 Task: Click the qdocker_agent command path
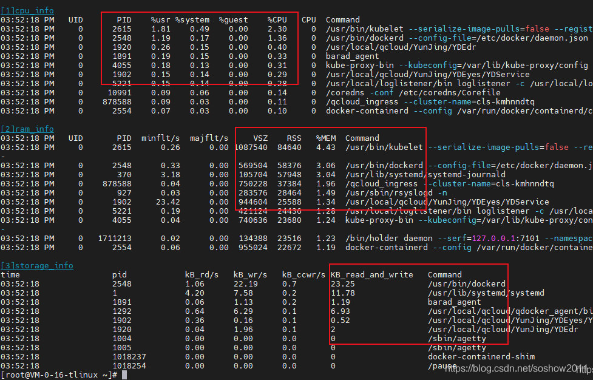coord(510,311)
